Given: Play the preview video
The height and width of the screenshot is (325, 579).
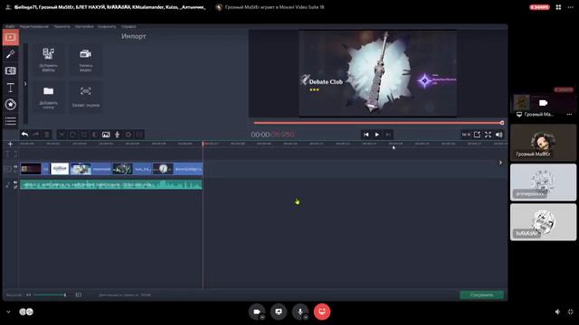Looking at the screenshot, I should (x=377, y=135).
